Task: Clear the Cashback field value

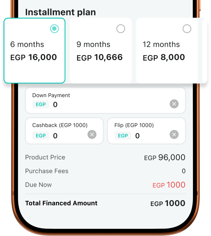Action: click(x=92, y=135)
